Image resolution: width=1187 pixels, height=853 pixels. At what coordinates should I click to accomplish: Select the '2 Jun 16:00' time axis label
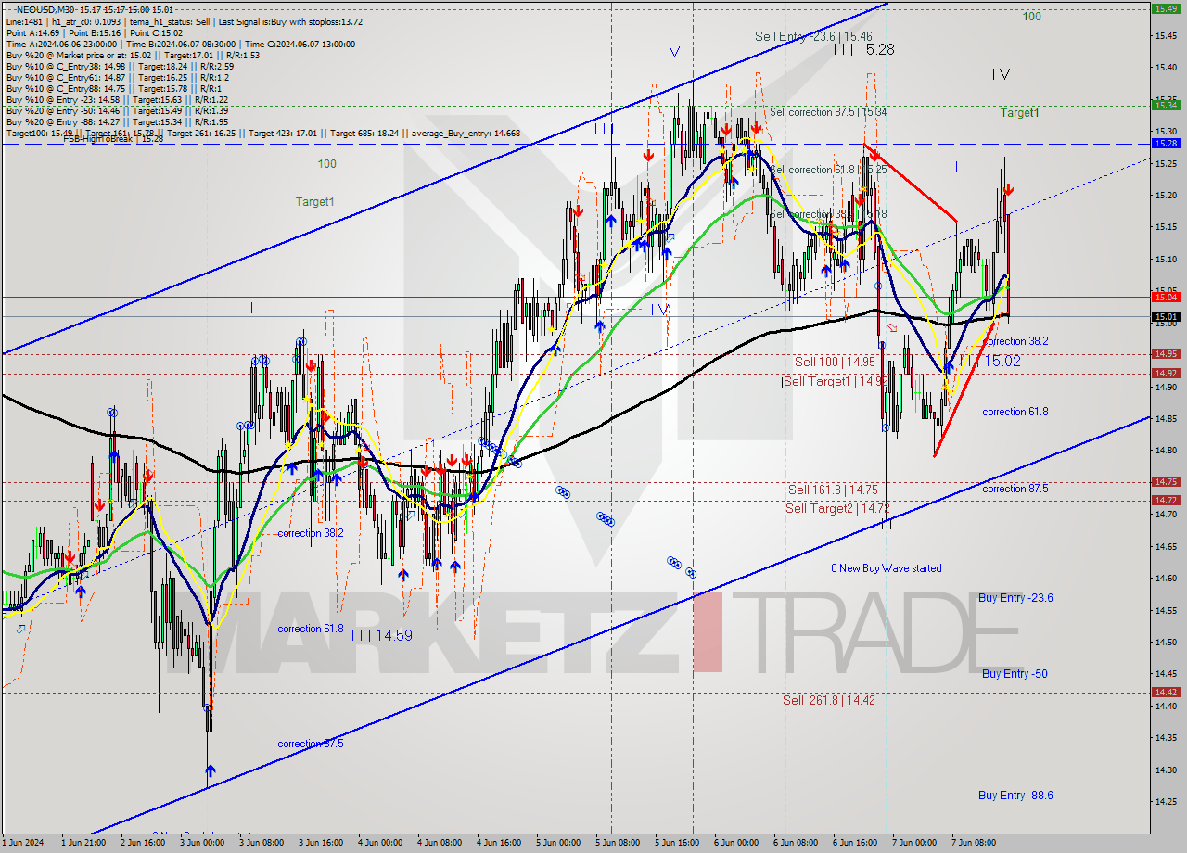(x=144, y=843)
